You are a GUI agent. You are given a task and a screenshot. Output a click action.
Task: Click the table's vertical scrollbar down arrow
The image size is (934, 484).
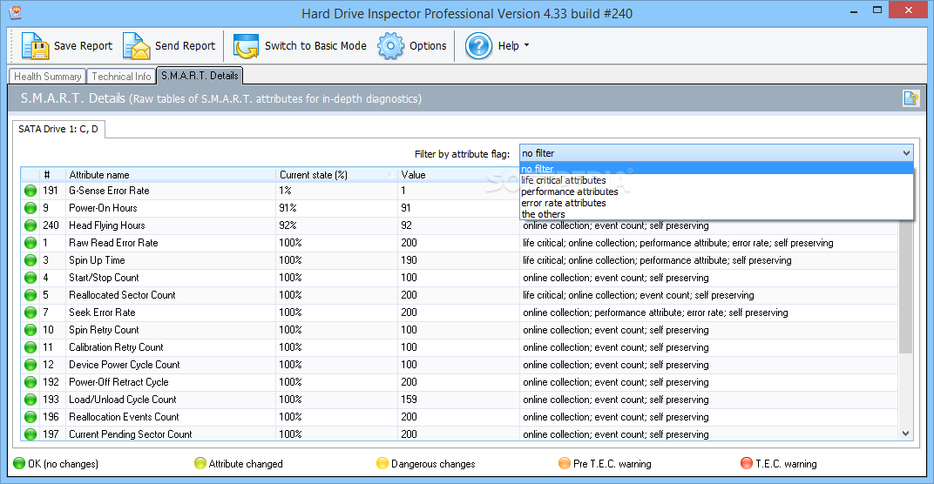click(x=905, y=434)
